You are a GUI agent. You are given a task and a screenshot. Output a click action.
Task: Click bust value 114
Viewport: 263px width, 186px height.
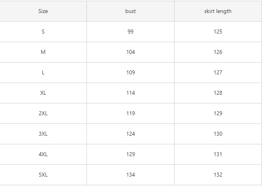[x=131, y=93]
